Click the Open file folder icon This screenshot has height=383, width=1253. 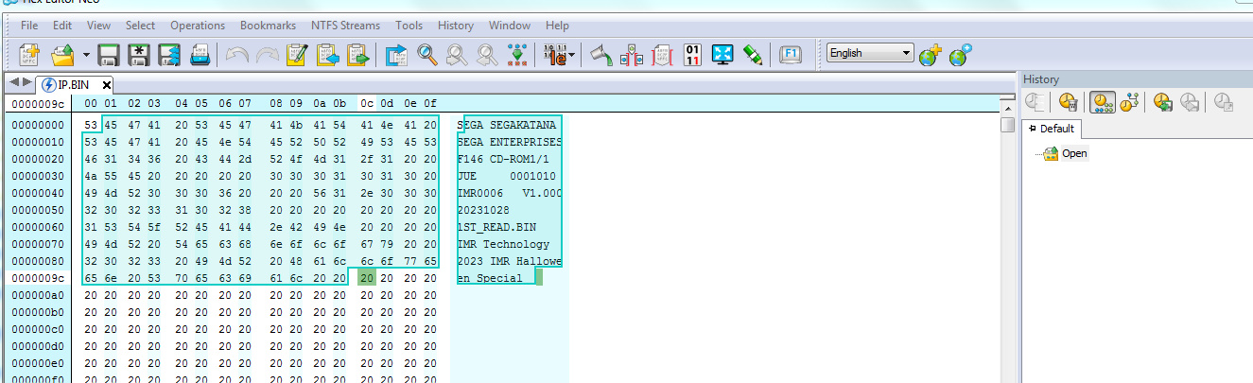(x=62, y=55)
